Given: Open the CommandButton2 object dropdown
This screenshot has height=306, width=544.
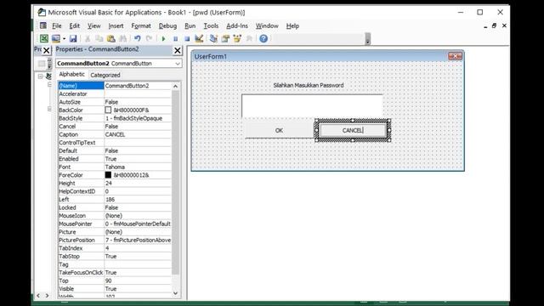Looking at the screenshot, I should (178, 64).
